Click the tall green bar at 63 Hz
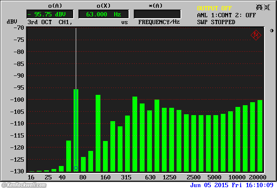Screen dimensions: 277x188 point(76,129)
